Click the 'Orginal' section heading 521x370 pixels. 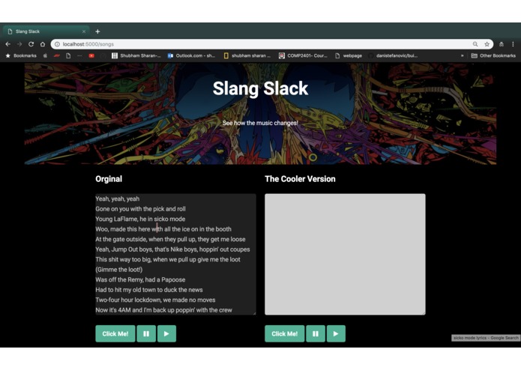click(x=109, y=179)
